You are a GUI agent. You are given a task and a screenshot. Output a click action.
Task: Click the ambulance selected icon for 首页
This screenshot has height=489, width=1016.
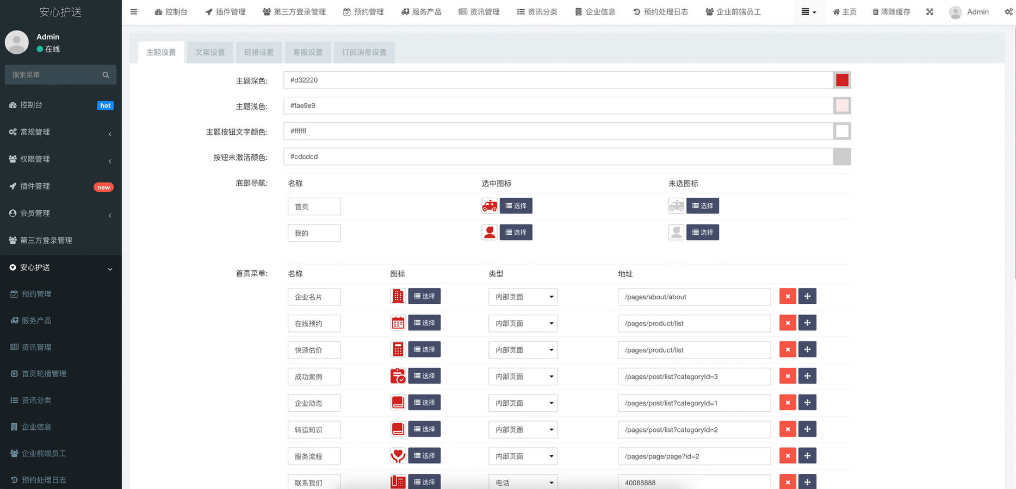pyautogui.click(x=490, y=206)
